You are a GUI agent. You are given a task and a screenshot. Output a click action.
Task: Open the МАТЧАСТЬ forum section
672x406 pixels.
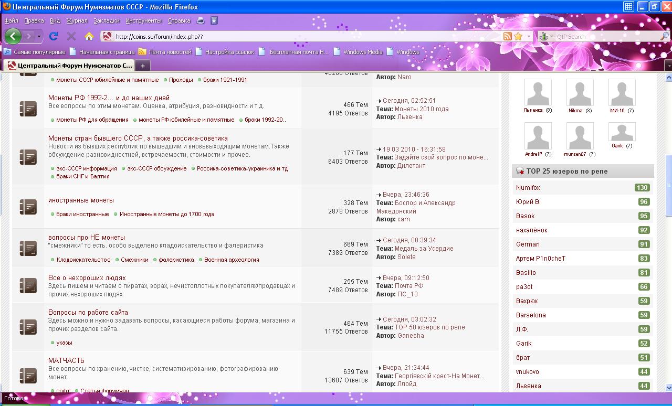coord(66,360)
